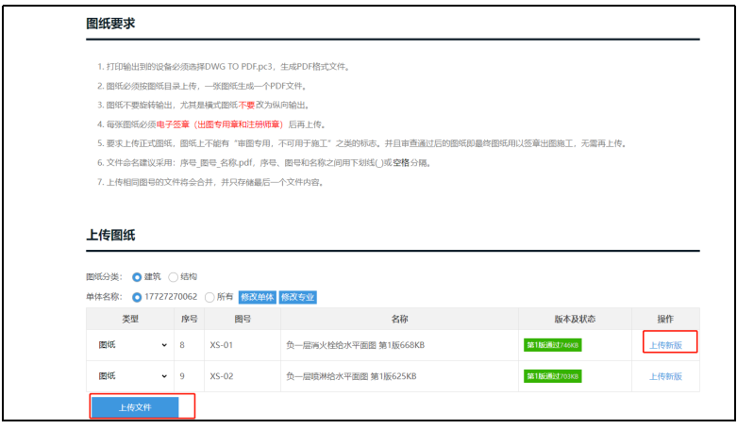The height and width of the screenshot is (429, 737).
Task: Click the 序号 column header
Action: coord(190,319)
